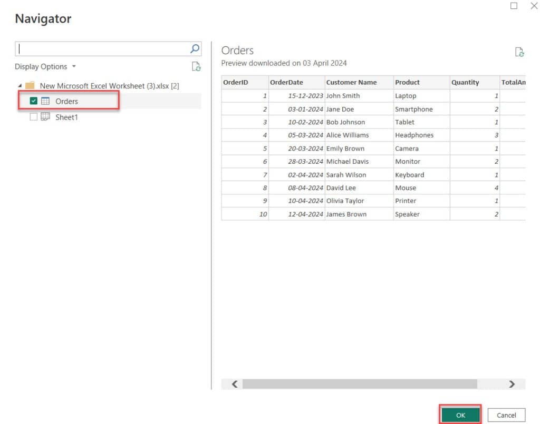540x424 pixels.
Task: Click the Monitor product cell
Action: (421, 162)
